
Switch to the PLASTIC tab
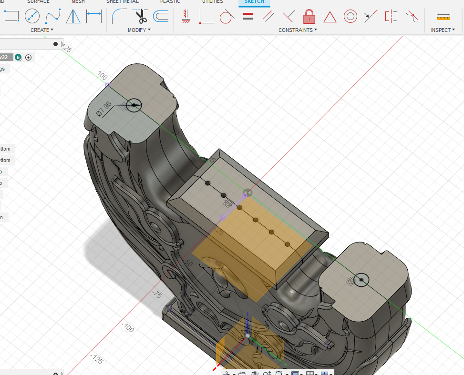click(x=170, y=1)
